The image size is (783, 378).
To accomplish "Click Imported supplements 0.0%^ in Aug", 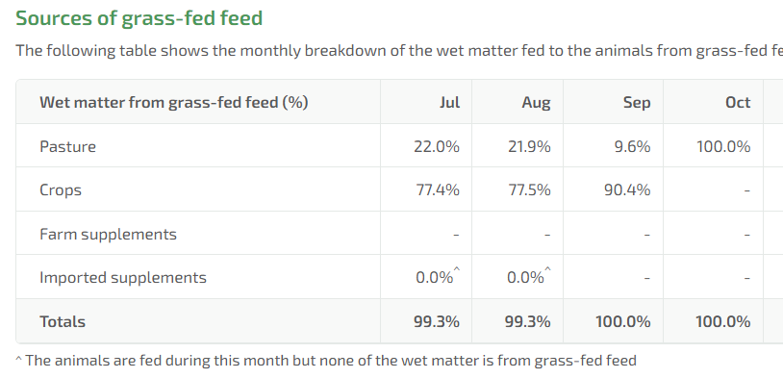I will point(529,277).
